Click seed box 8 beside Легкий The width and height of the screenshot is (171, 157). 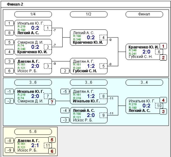pyautogui.click(x=9, y=33)
